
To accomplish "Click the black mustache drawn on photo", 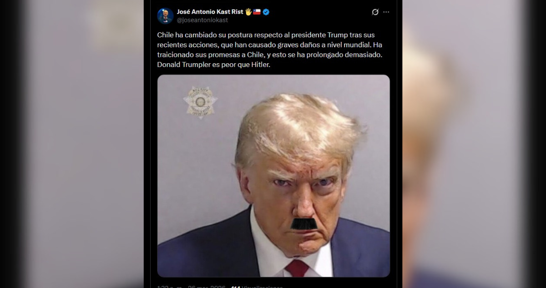I will [x=303, y=224].
